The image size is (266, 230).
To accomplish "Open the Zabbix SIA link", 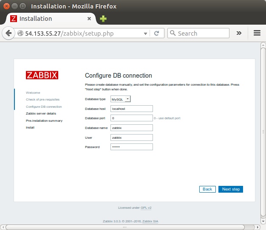I will tap(150, 222).
